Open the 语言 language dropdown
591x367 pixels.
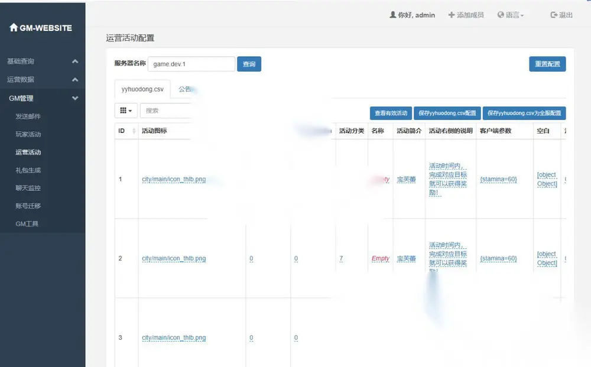point(511,15)
